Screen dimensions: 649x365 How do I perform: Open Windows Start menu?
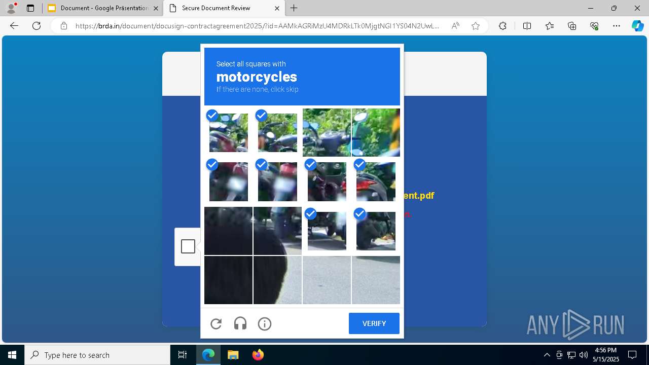pos(12,355)
